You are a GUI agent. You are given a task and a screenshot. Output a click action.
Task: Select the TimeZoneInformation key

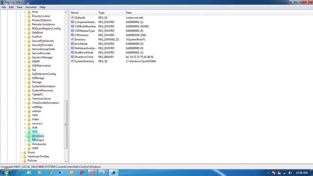pos(45,103)
